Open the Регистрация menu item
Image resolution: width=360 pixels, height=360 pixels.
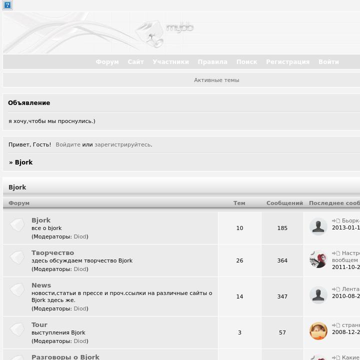[x=288, y=62]
